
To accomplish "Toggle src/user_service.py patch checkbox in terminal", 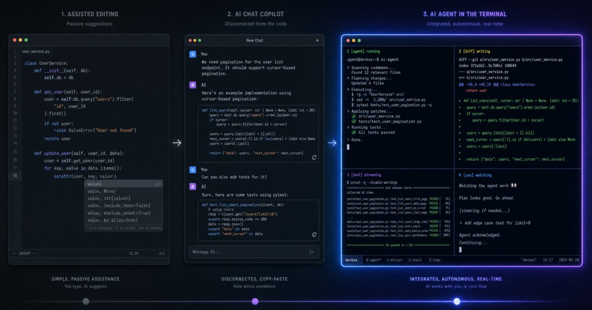I will pyautogui.click(x=354, y=116).
